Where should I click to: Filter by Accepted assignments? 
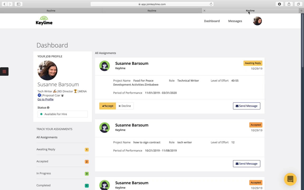[42, 161]
